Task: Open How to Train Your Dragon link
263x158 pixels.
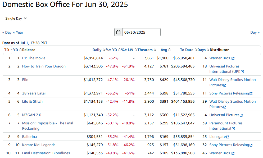Action: [x=44, y=66]
